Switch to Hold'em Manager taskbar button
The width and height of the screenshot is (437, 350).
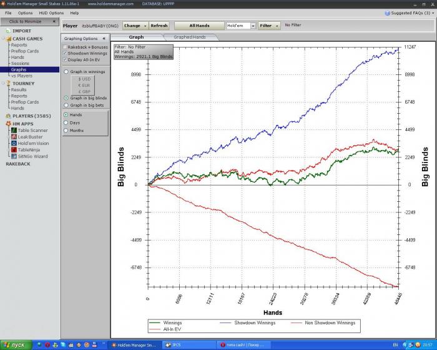134,345
